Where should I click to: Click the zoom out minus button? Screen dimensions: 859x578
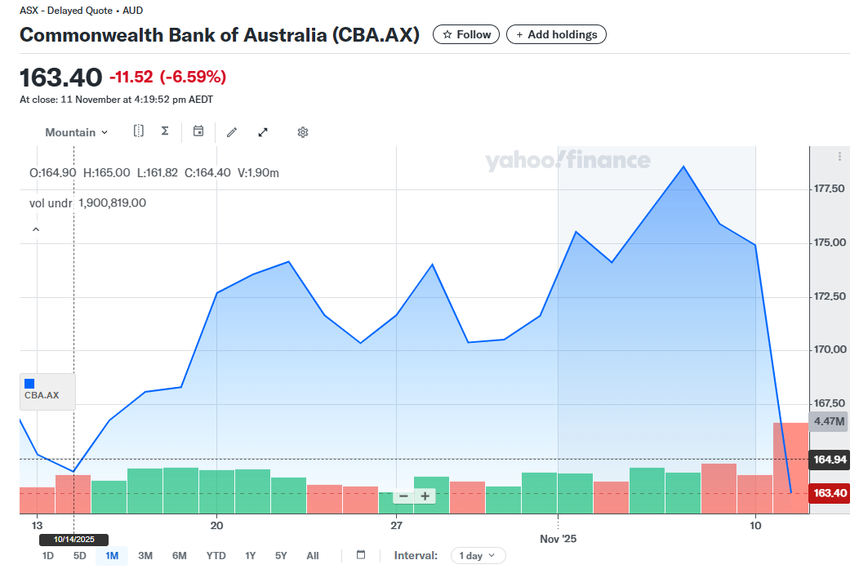pyautogui.click(x=403, y=496)
